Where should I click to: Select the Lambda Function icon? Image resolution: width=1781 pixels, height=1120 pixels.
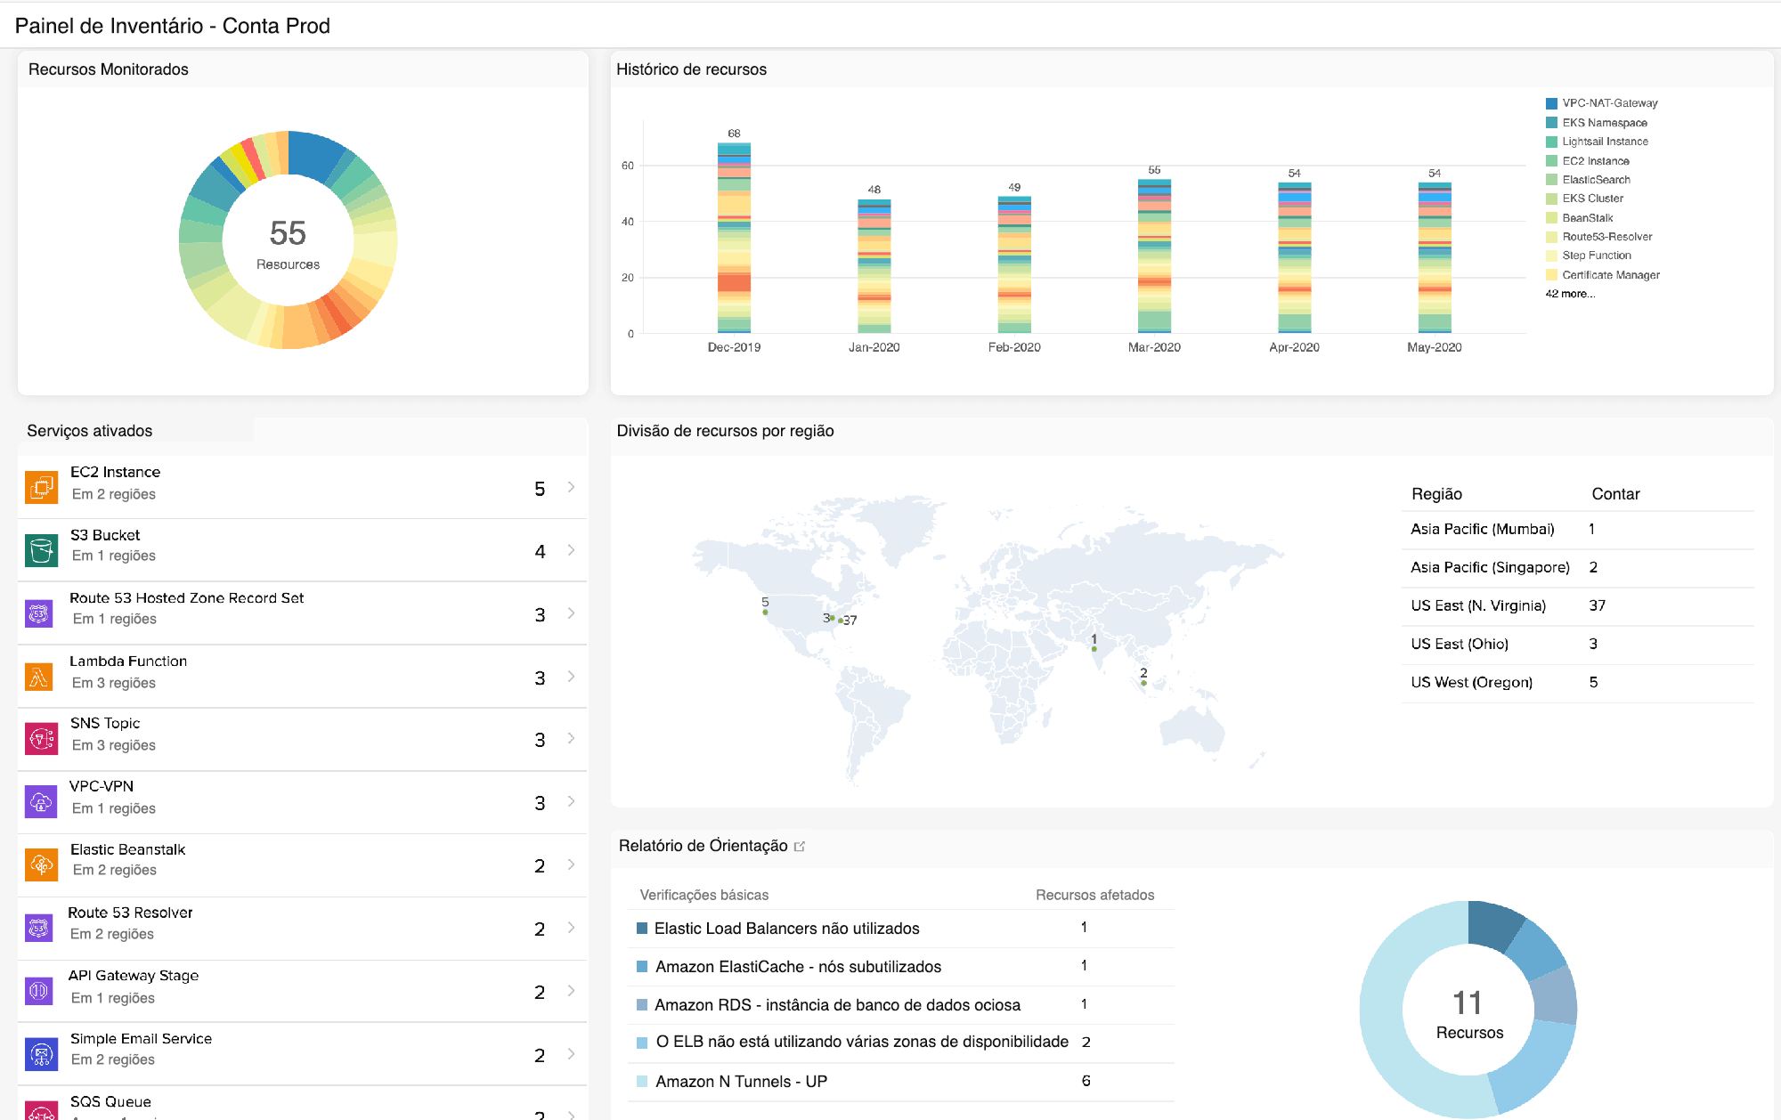[40, 676]
